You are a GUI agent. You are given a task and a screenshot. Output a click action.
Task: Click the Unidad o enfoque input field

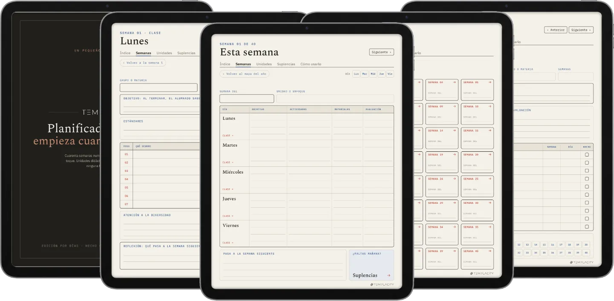tap(335, 98)
